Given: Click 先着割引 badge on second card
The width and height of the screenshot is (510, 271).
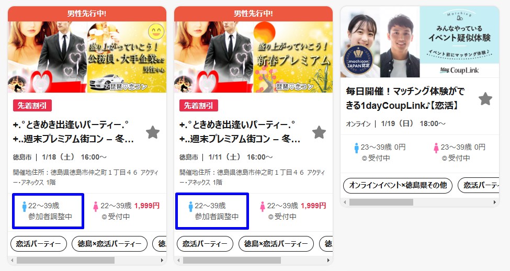Looking at the screenshot, I should tap(199, 105).
